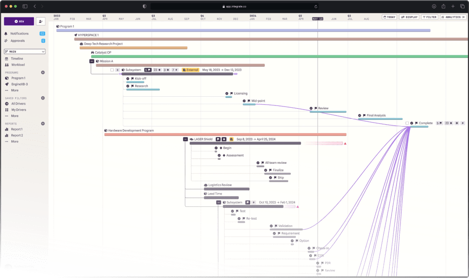This screenshot has height=278, width=469.
Task: Select Report 1 in the sidebar
Action: [x=17, y=129]
